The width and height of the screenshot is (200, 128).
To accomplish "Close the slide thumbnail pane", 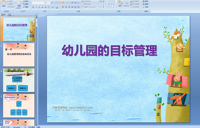I will [36, 15].
